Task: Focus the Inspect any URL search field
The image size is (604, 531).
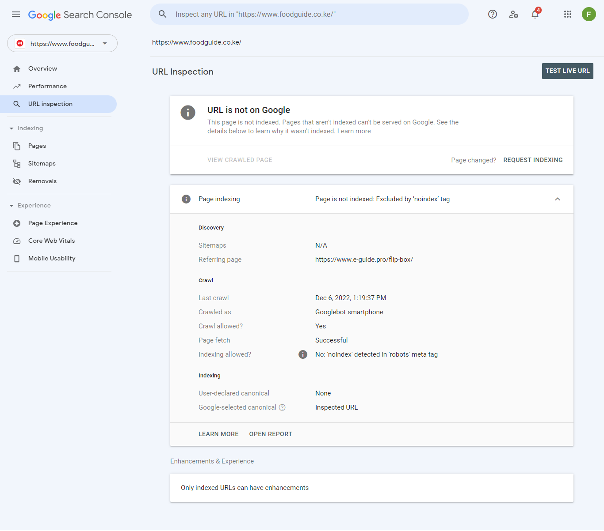Action: pos(310,14)
